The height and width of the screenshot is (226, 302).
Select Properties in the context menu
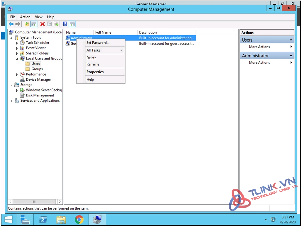(95, 72)
